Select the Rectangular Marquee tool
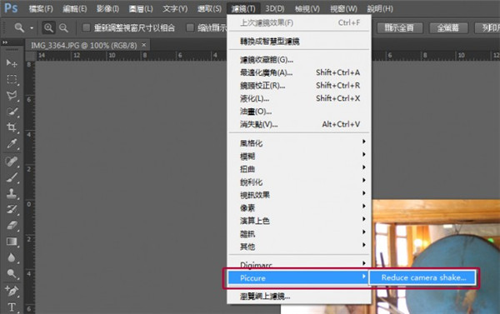 click(12, 79)
